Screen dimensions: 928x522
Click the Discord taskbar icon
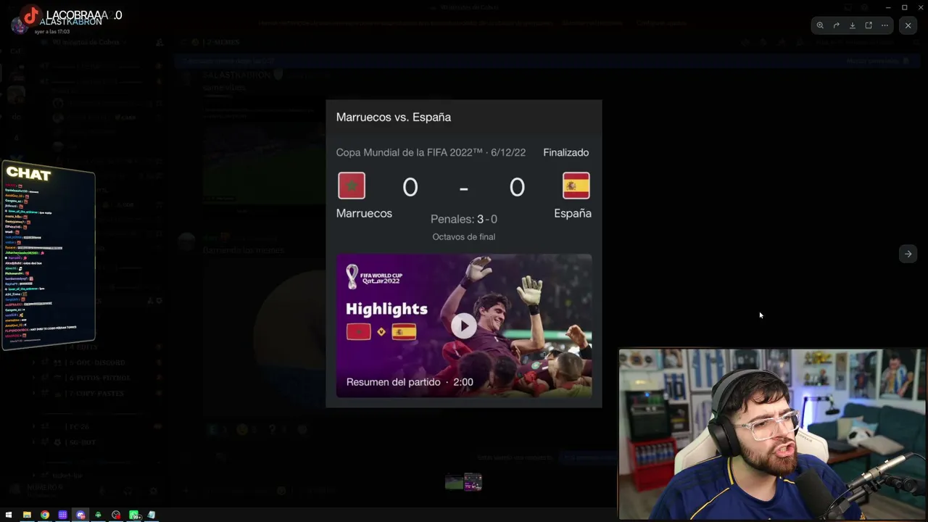80,515
